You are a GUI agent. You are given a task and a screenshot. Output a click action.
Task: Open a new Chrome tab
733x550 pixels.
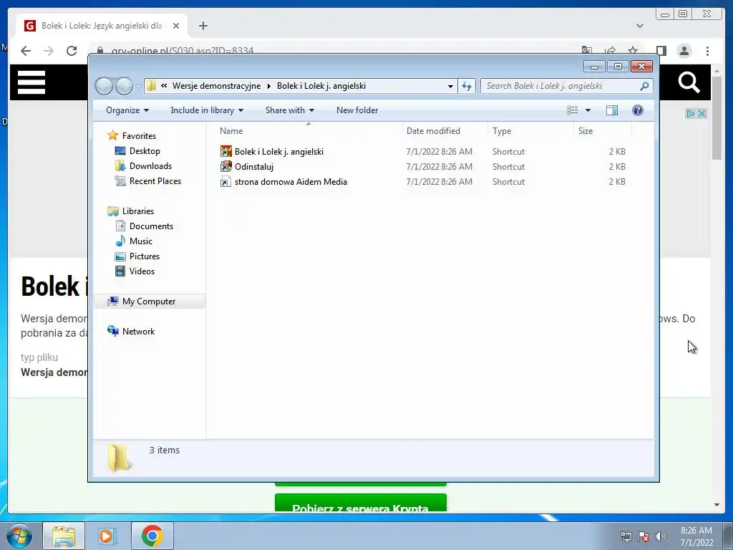coord(203,26)
